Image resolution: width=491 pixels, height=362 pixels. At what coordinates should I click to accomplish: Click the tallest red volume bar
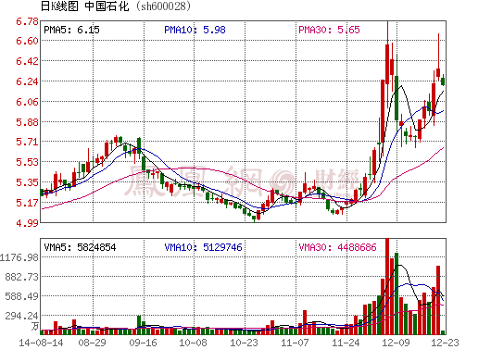pos(387,287)
